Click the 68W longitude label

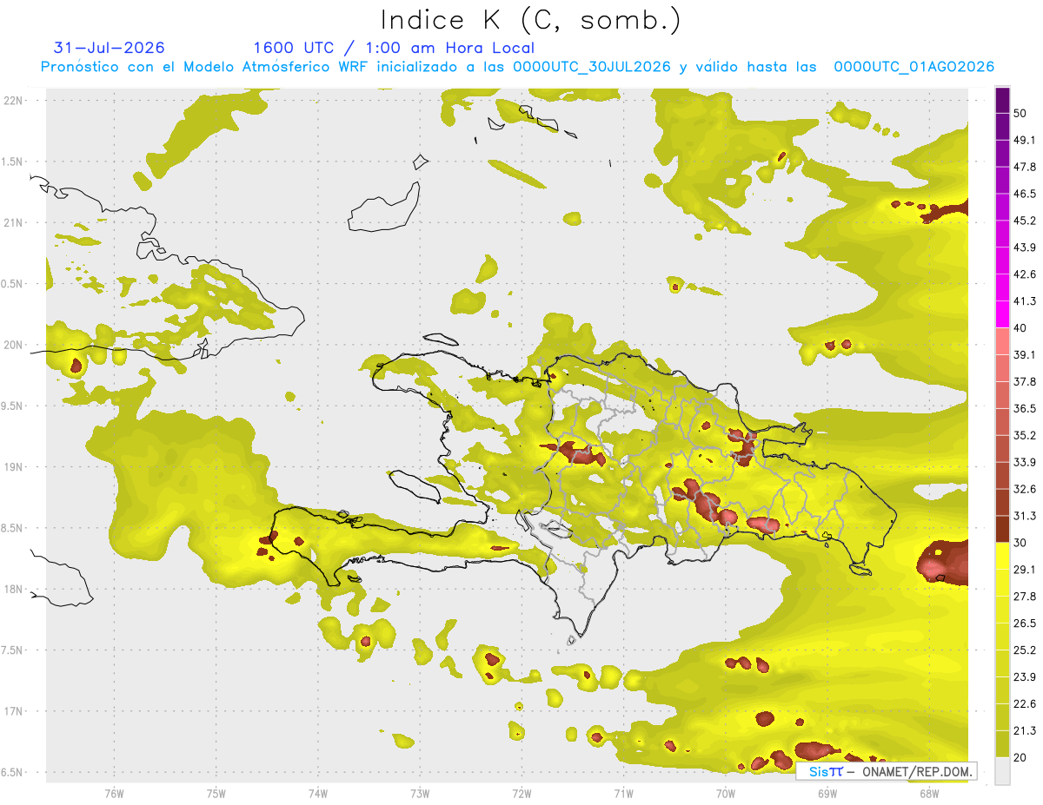929,794
